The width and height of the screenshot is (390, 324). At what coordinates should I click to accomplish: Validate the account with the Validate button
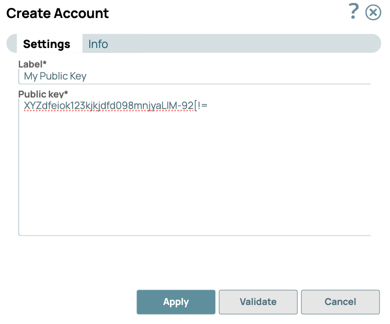[258, 302]
